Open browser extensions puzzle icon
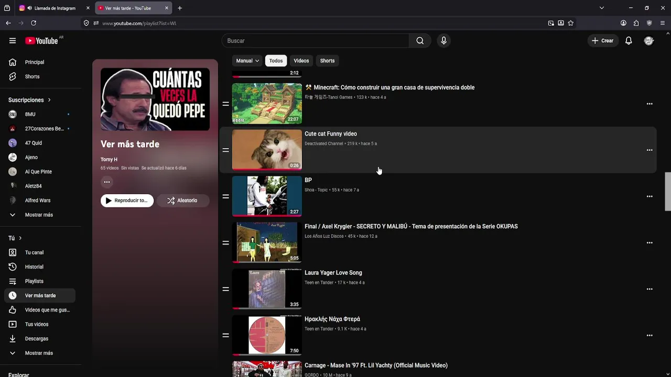The width and height of the screenshot is (671, 377). 636,23
